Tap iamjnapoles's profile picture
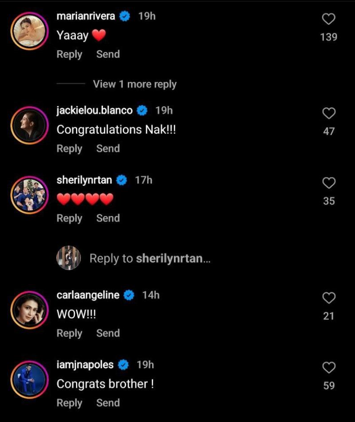Image resolution: width=355 pixels, height=422 pixels. [x=29, y=379]
